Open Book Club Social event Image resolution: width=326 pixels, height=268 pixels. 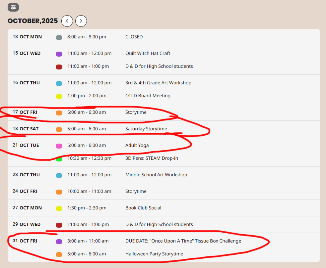click(143, 208)
